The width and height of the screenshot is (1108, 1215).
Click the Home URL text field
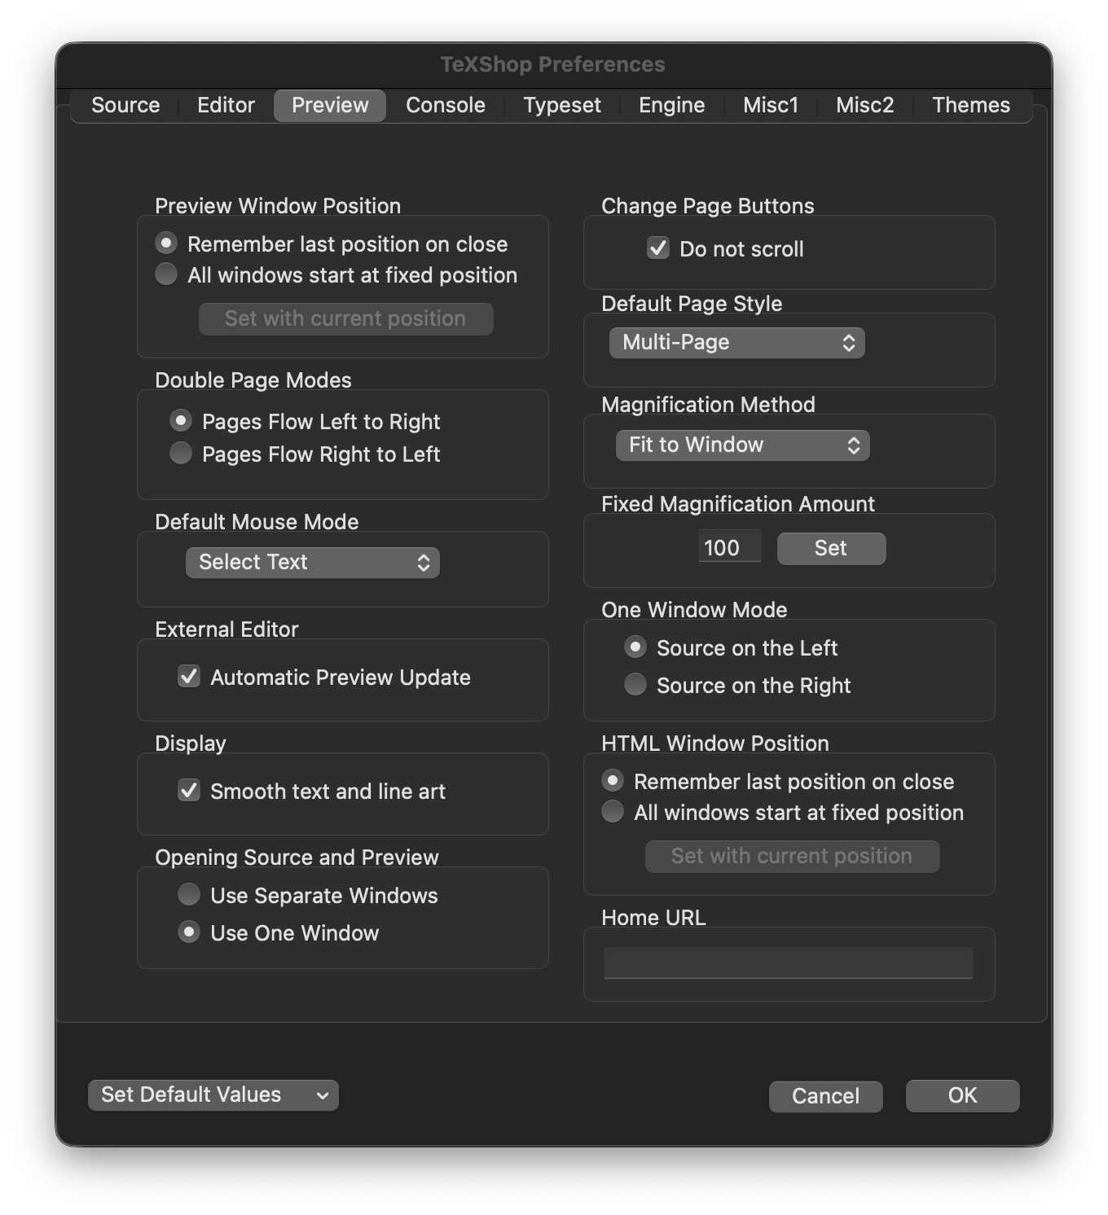(x=788, y=963)
